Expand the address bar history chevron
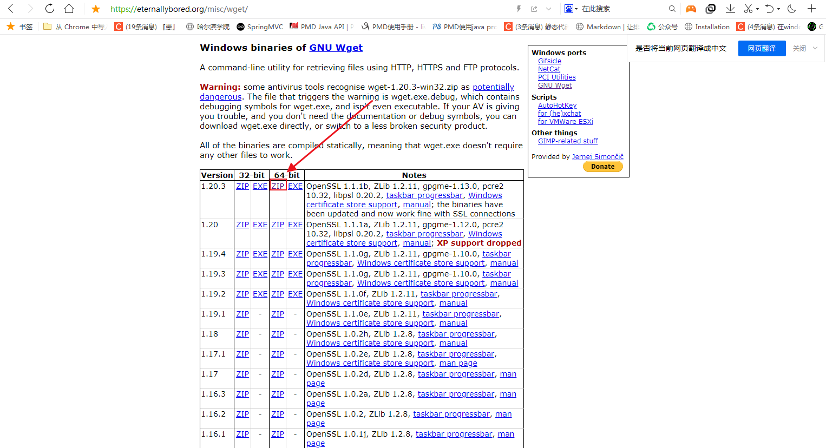Image resolution: width=826 pixels, height=448 pixels. pyautogui.click(x=548, y=9)
